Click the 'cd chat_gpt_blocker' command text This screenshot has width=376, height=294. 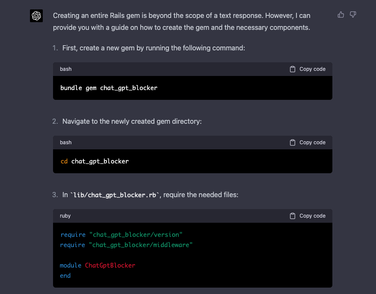click(95, 161)
